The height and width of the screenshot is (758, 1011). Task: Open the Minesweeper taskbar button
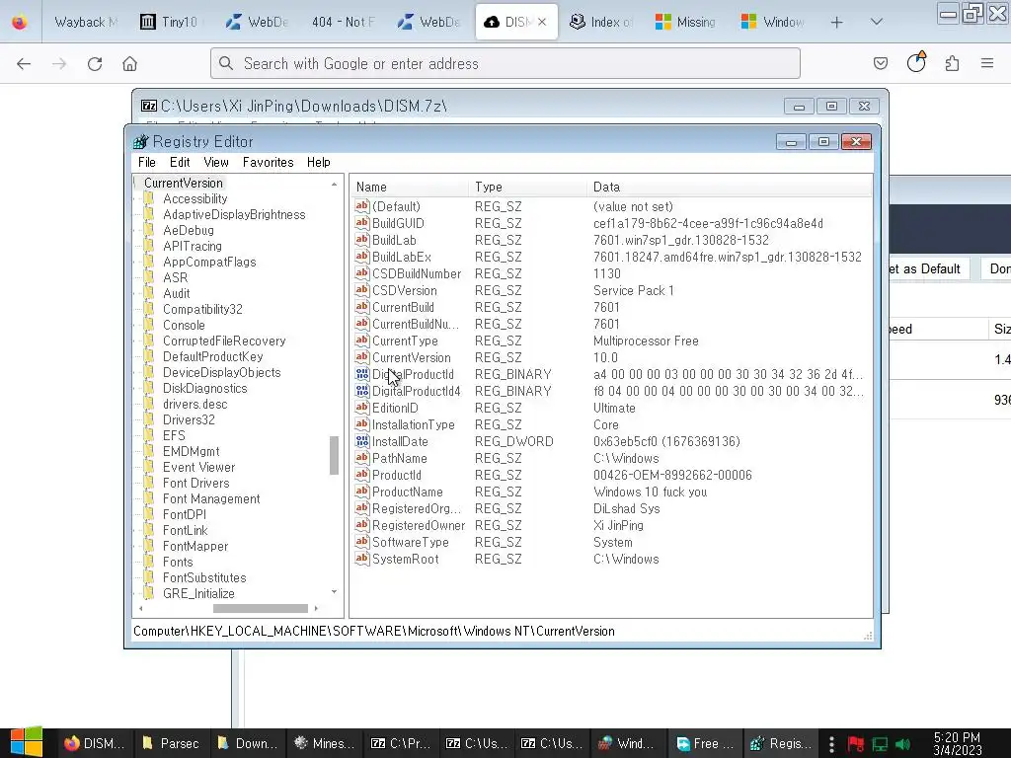click(324, 743)
